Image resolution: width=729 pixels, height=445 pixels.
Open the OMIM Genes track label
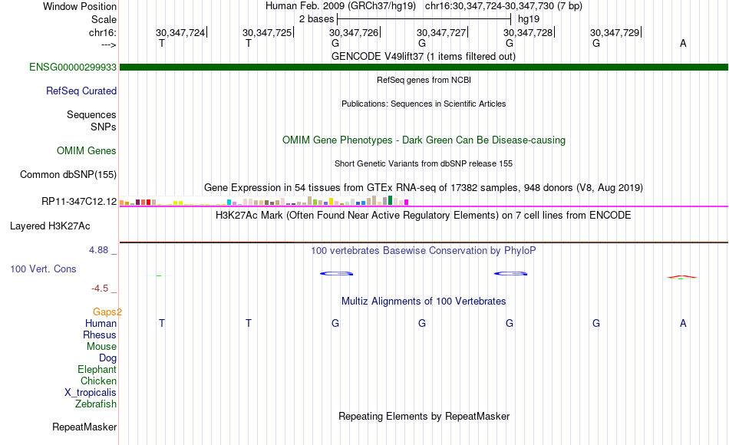pos(87,150)
